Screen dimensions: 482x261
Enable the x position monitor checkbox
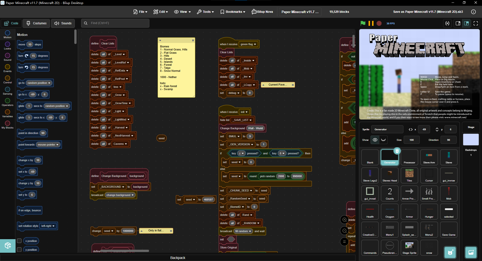[19, 241]
